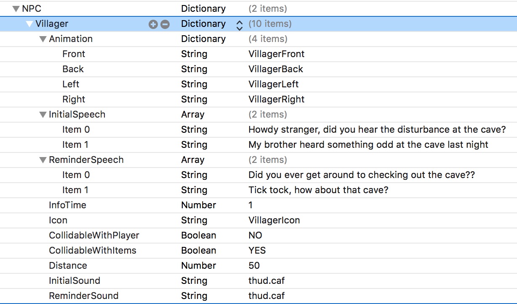The height and width of the screenshot is (304, 517).
Task: Click the plus icon on Villager row
Action: [x=153, y=24]
